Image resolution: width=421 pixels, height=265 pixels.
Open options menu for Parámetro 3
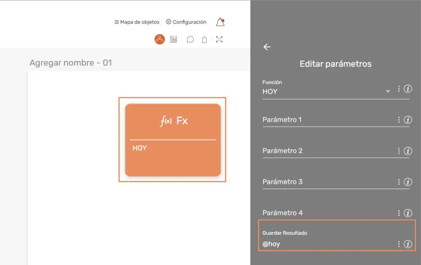(x=399, y=182)
